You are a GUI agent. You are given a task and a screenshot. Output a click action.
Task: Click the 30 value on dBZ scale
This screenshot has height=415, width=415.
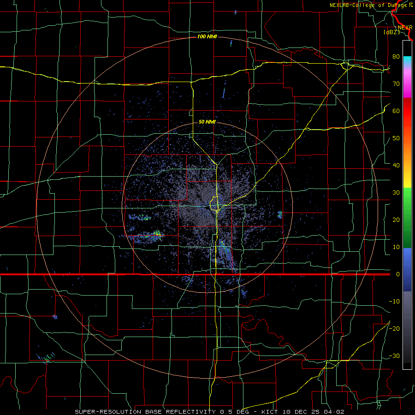click(396, 193)
